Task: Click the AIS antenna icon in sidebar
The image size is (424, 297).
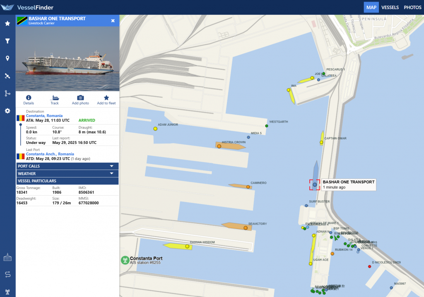Action: (x=7, y=292)
